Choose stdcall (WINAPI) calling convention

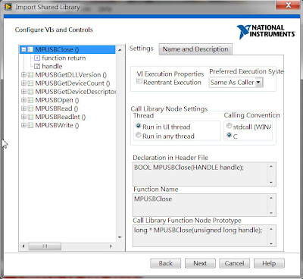pyautogui.click(x=229, y=126)
